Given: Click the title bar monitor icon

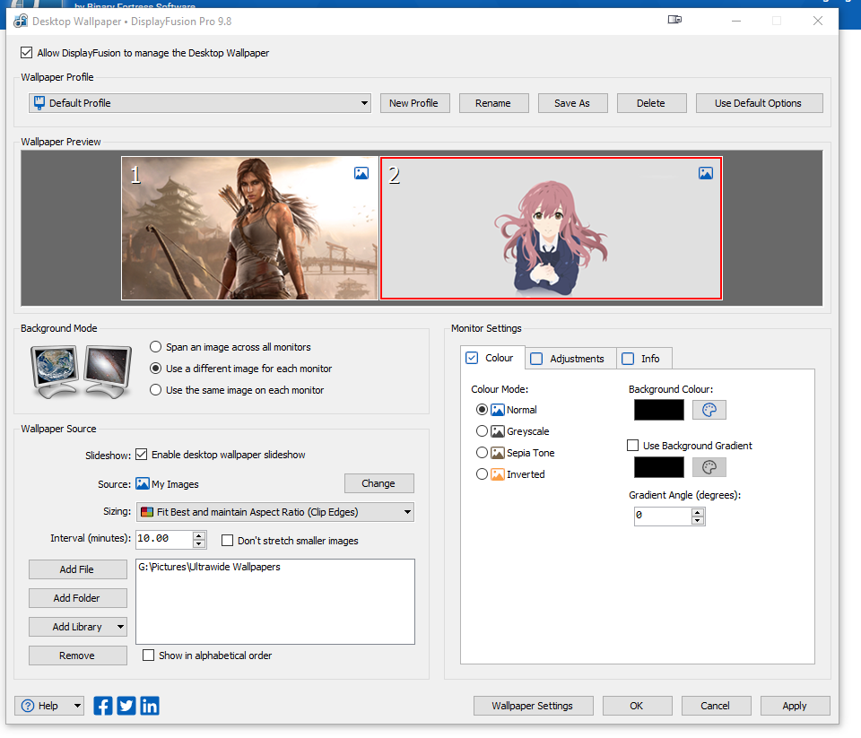Looking at the screenshot, I should point(675,21).
